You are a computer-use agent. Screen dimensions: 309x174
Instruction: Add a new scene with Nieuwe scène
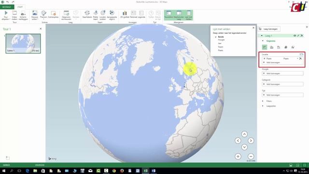(x=35, y=15)
